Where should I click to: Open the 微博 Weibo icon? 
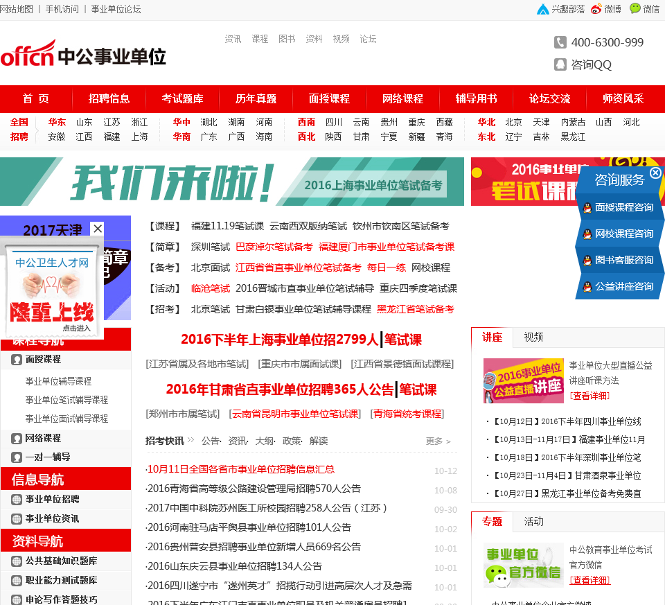coord(596,9)
